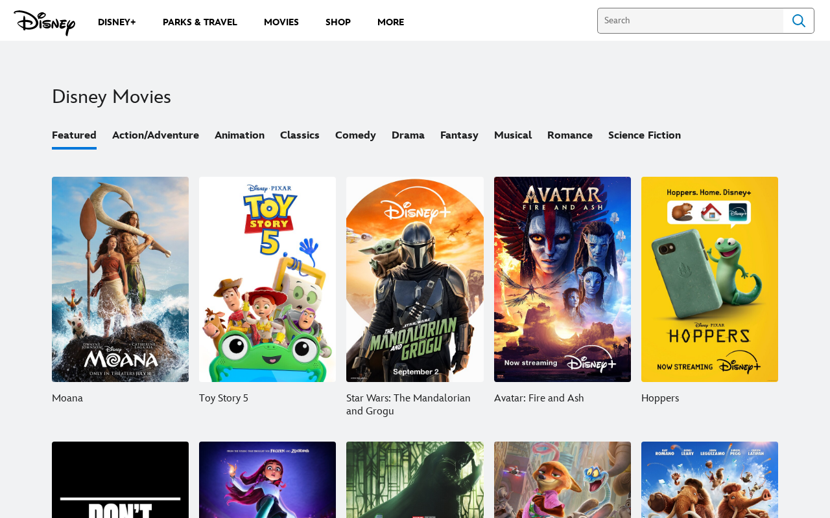Switch to the Fantasy tab
The height and width of the screenshot is (518, 830).
[x=459, y=135]
